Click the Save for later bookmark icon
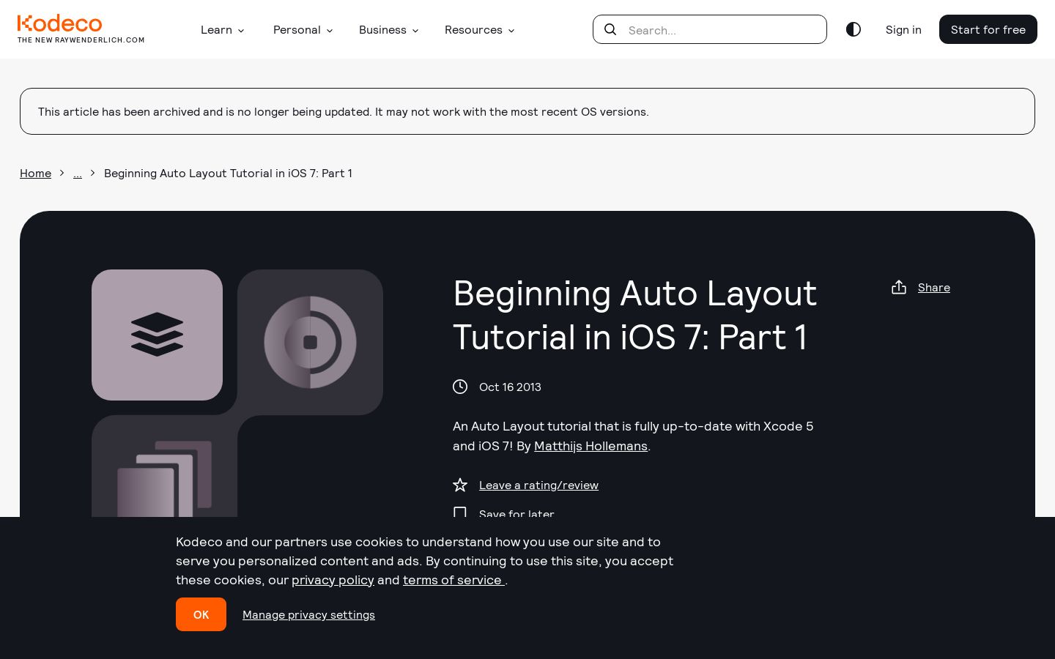 click(x=460, y=513)
